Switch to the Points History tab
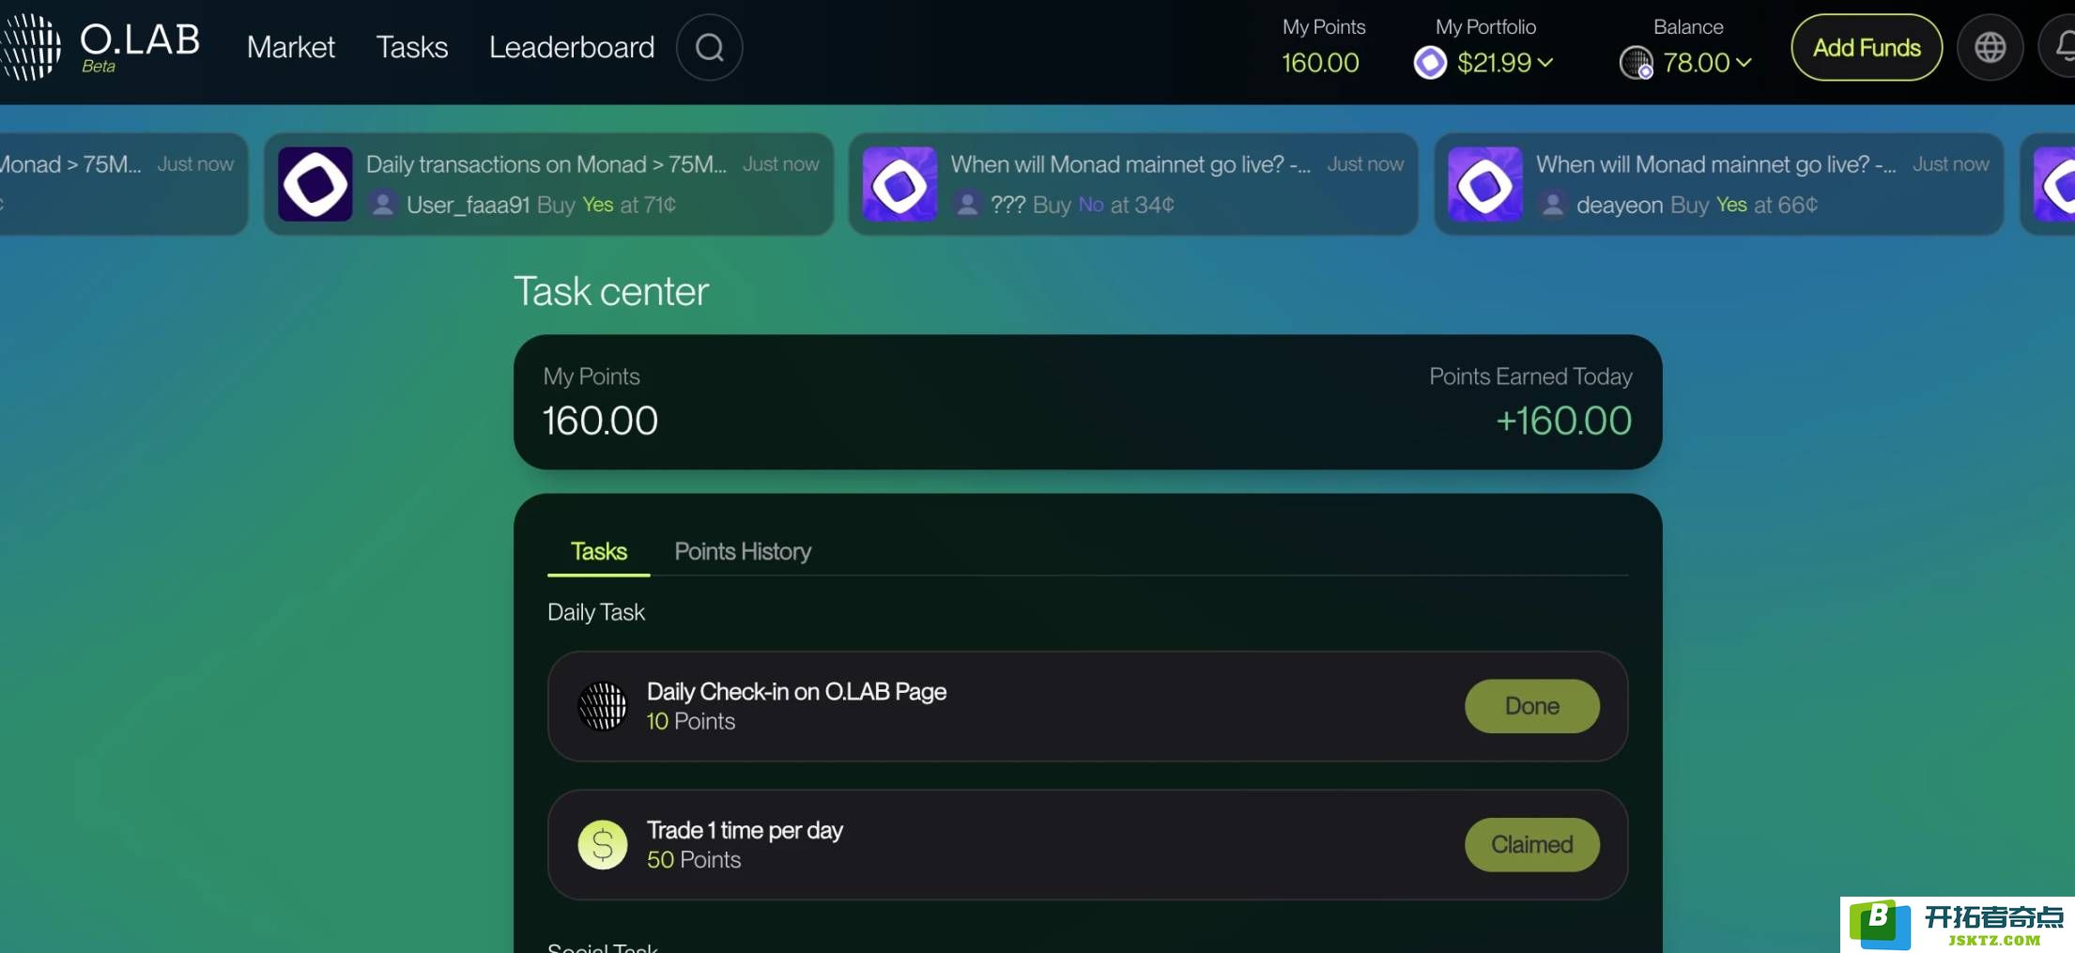 point(743,551)
